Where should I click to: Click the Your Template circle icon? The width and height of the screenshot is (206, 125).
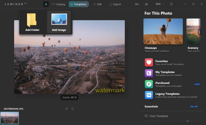(146, 116)
